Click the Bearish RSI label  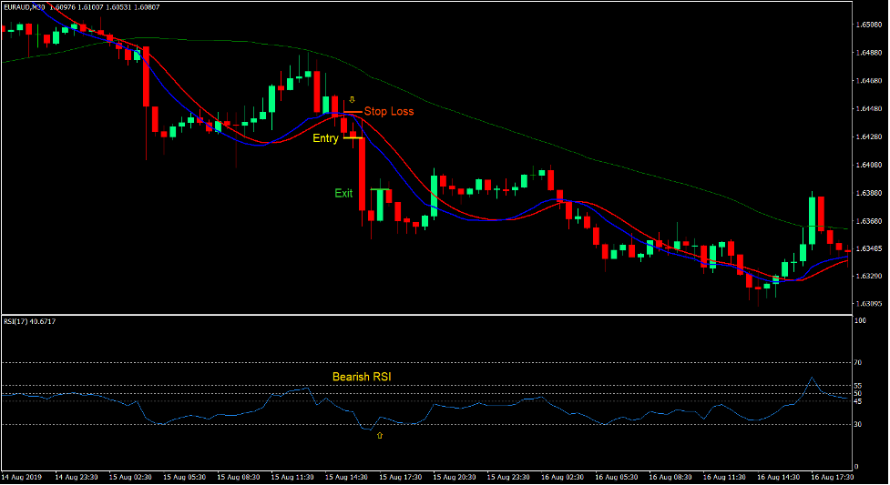pyautogui.click(x=362, y=377)
